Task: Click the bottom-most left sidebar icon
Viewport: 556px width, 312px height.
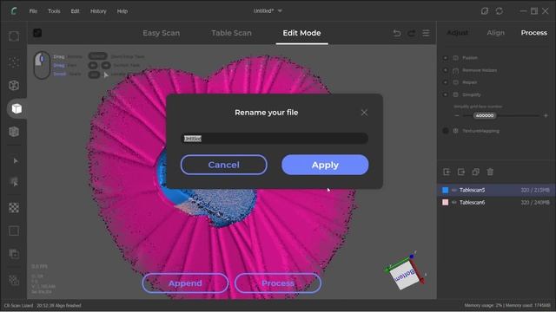Action: [14, 280]
